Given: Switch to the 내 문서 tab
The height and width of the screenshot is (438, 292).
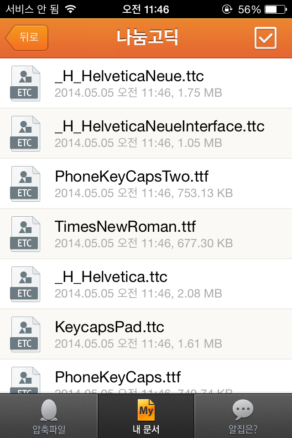Looking at the screenshot, I should pos(146,416).
